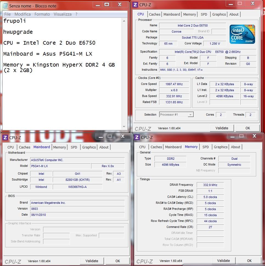Select Caches tab in Mainboard window
Image resolution: width=265 pixels, height=266 pixels.
point(25,147)
